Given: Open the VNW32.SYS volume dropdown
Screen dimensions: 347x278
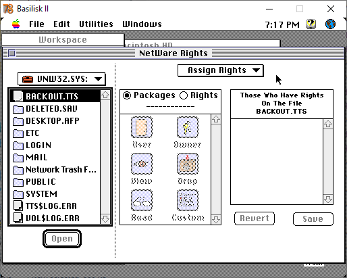Looking at the screenshot, I should tap(61, 79).
